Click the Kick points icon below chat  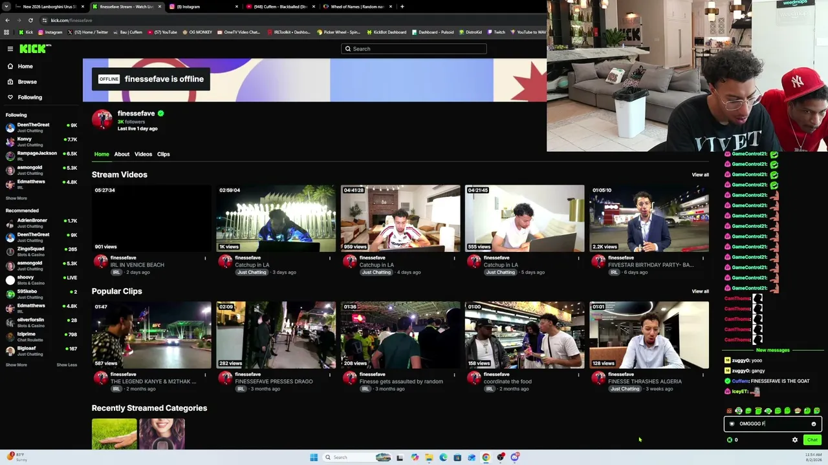[x=730, y=440]
